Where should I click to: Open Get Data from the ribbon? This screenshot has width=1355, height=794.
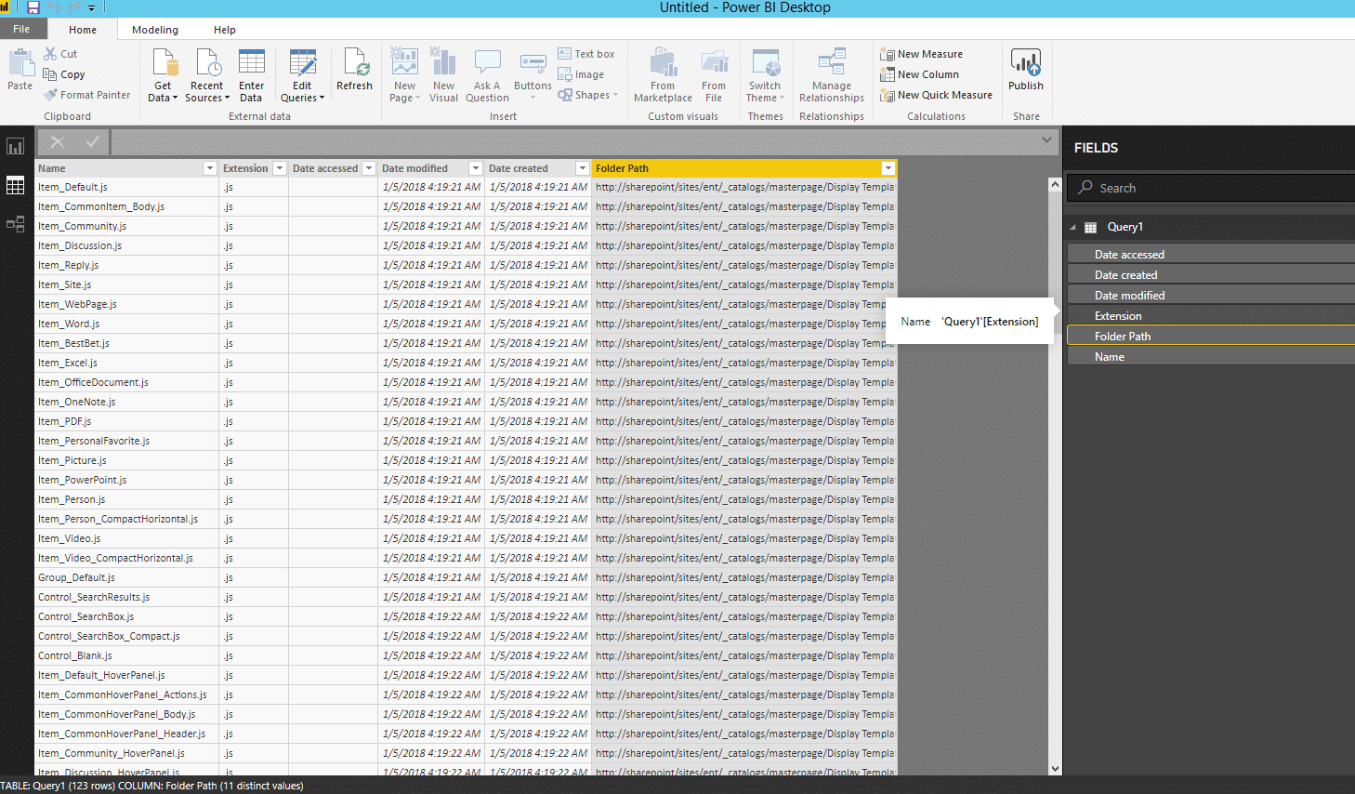163,75
